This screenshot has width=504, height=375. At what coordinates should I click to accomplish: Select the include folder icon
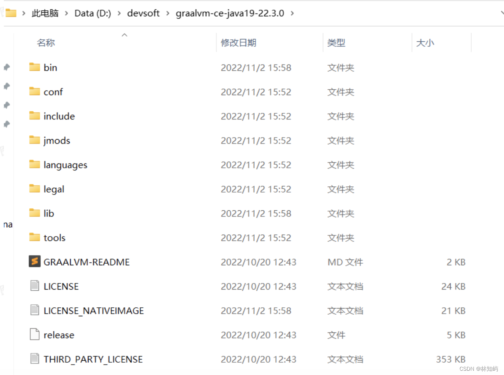pos(34,116)
